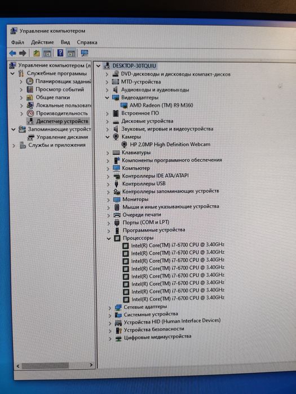Click the Общие папки icon
Screen dimensions: 296x394
click(30, 97)
